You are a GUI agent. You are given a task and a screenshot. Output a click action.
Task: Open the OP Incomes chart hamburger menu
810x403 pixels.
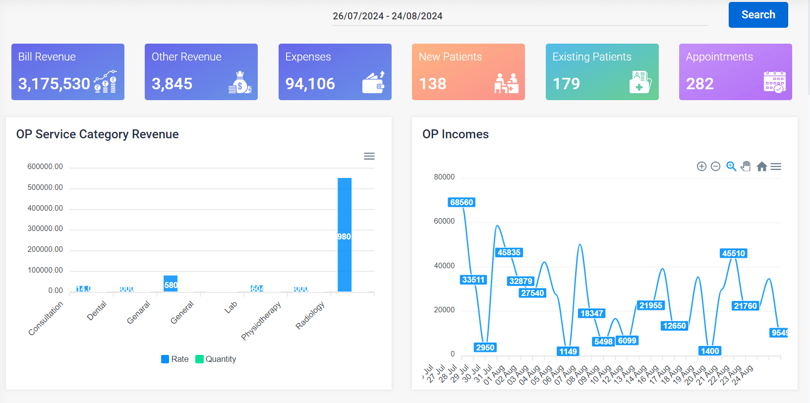point(776,167)
